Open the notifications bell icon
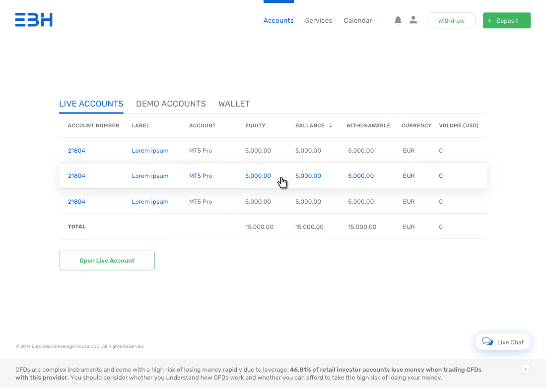Image resolution: width=546 pixels, height=388 pixels. tap(398, 20)
